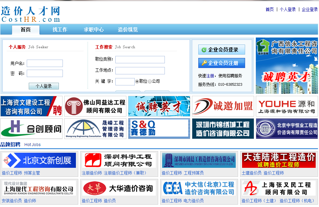This screenshot has width=319, height=207.
Task: Select the 公司 radio button
Action: pyautogui.click(x=150, y=81)
